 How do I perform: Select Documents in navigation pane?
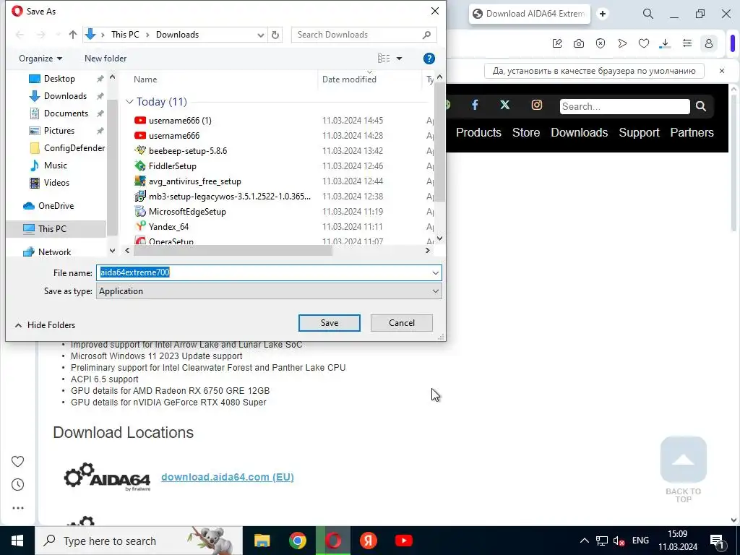pyautogui.click(x=66, y=113)
